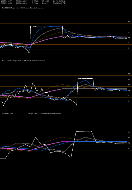Click the open price O: 10.15
The height and width of the screenshot is (190, 132).
point(34,1)
